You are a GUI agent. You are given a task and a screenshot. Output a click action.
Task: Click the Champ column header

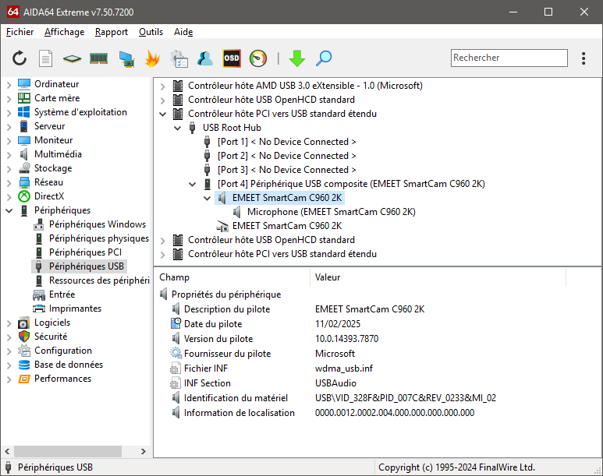click(x=232, y=277)
